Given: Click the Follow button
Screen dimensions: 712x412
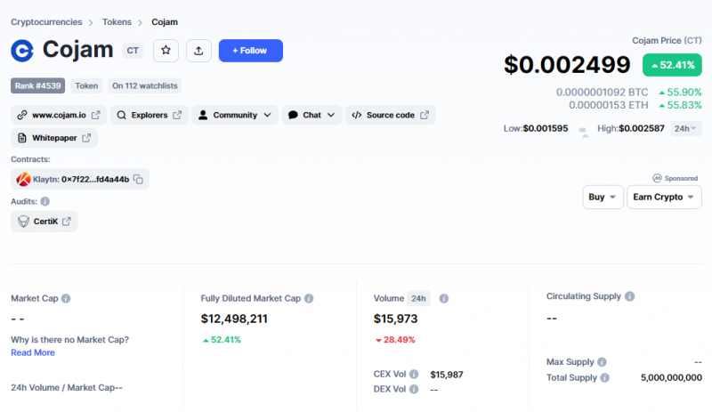Looking at the screenshot, I should click(x=251, y=51).
